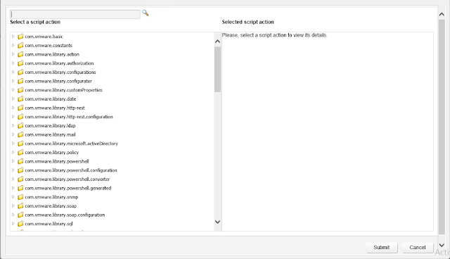Submit the selected script action
This screenshot has height=259, width=450.
[x=382, y=248]
